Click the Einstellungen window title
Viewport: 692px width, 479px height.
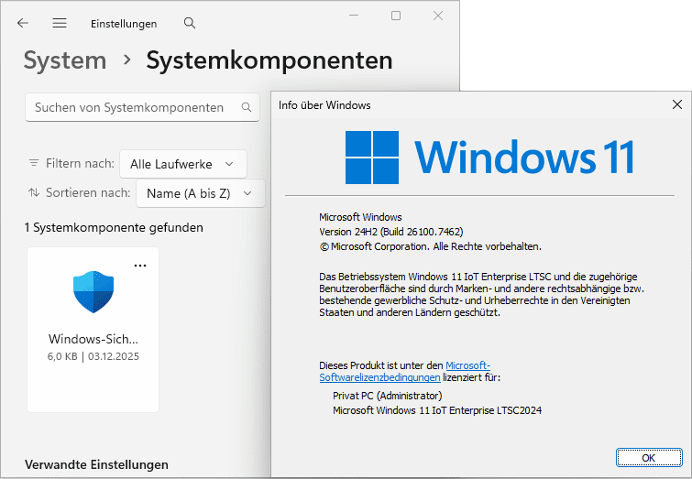tap(124, 24)
